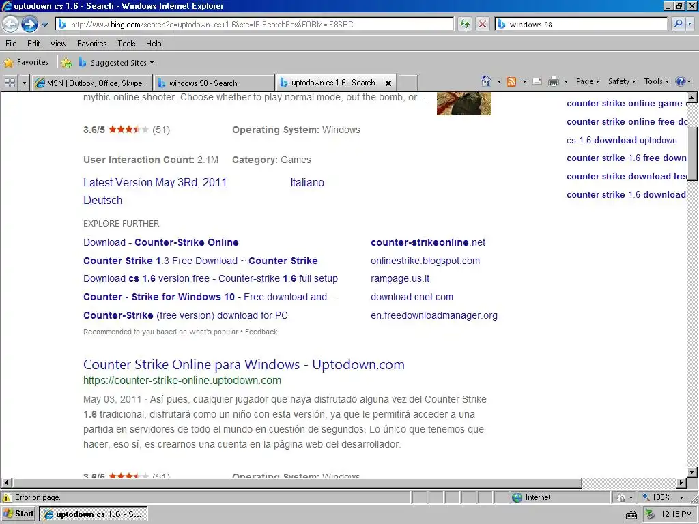Open the Print options dropdown arrow
This screenshot has width=699, height=524.
point(566,82)
